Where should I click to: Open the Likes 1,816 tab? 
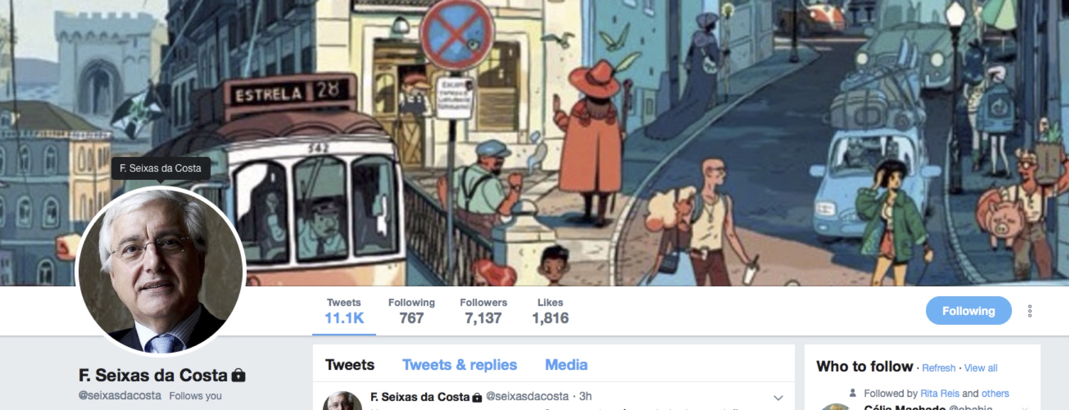550,311
